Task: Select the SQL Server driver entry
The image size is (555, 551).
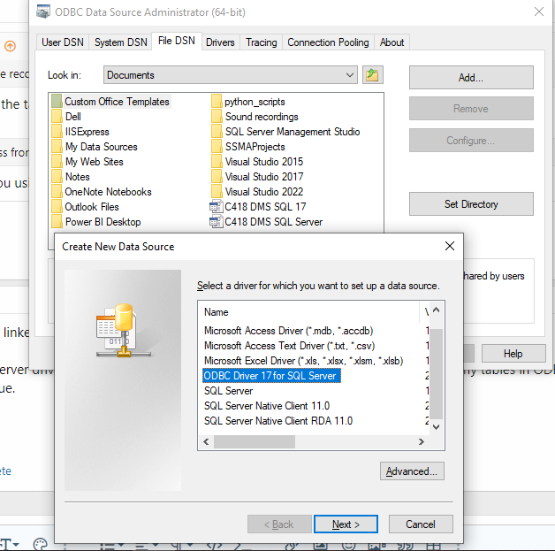Action: pyautogui.click(x=229, y=391)
